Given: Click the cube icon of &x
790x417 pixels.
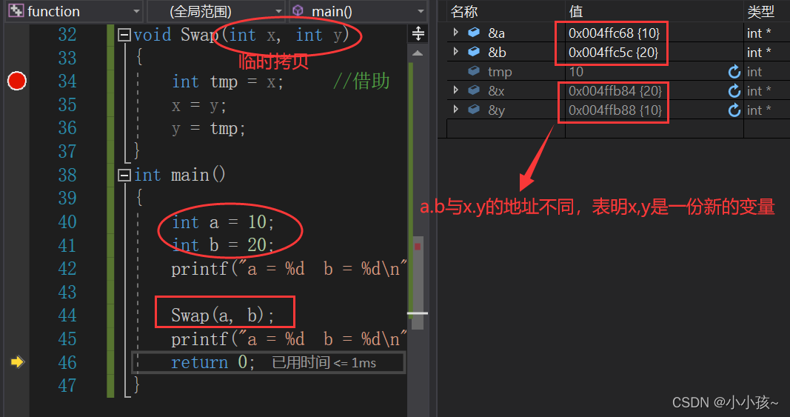Looking at the screenshot, I should pos(474,90).
